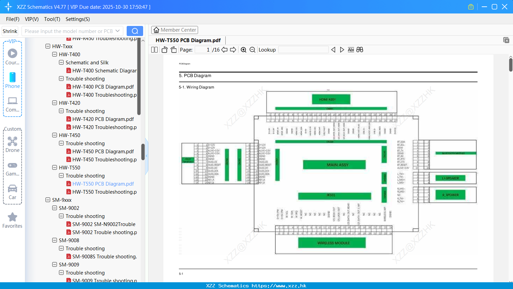This screenshot has height=289, width=513.
Task: Collapse the HW-Txxx tree node
Action: [x=48, y=46]
